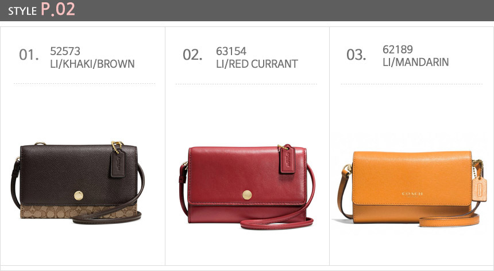This screenshot has height=271, width=494.
Task: Click the STYLE P.02 header title
Action: pyautogui.click(x=41, y=9)
